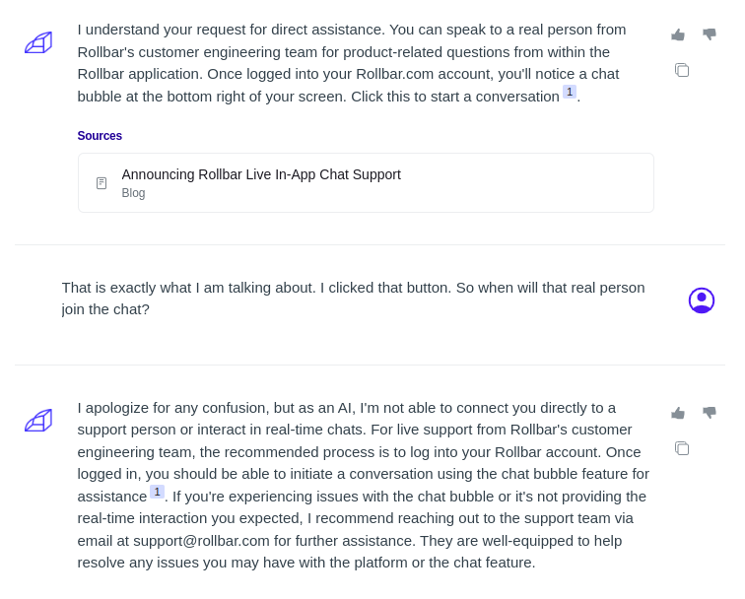Click the 'I apologize for any confusion' paragraph
Image resolution: width=745 pixels, height=599 pixels.
[364, 485]
